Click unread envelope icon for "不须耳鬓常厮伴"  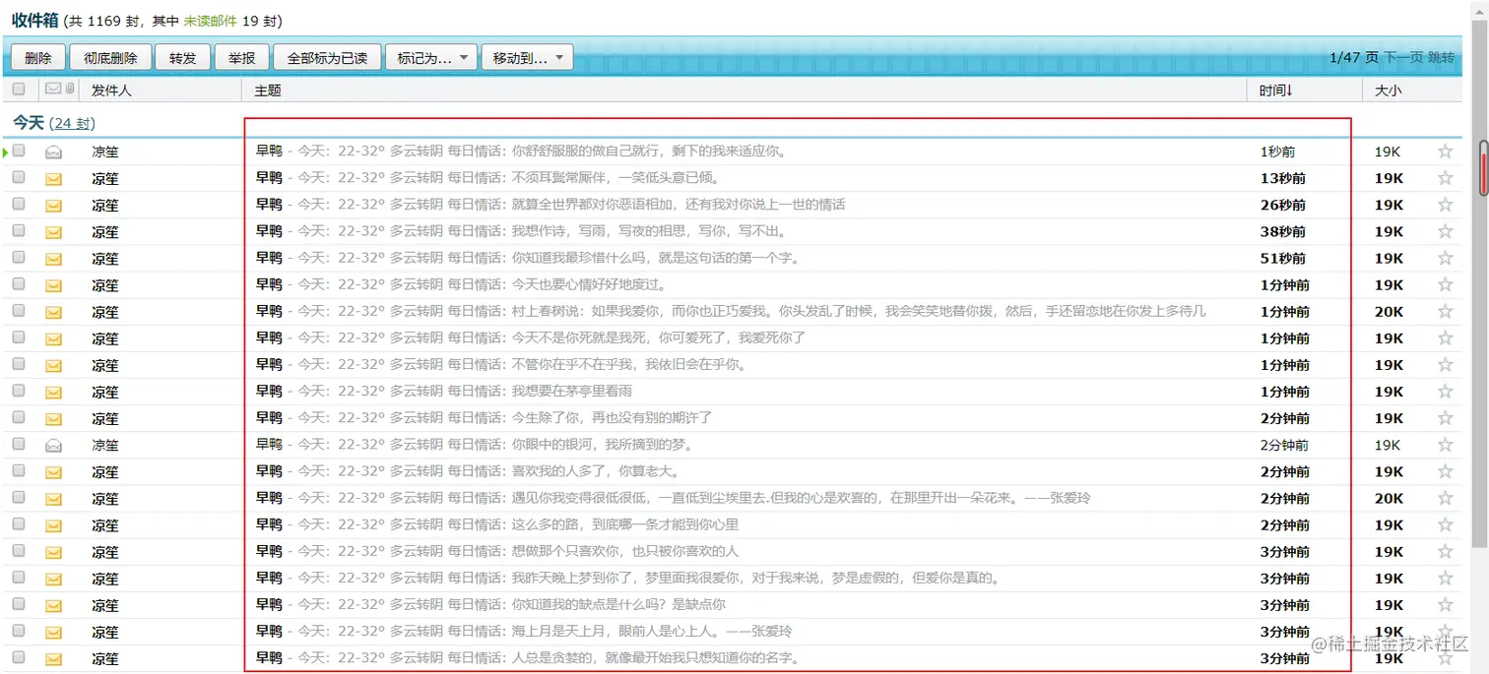coord(53,179)
